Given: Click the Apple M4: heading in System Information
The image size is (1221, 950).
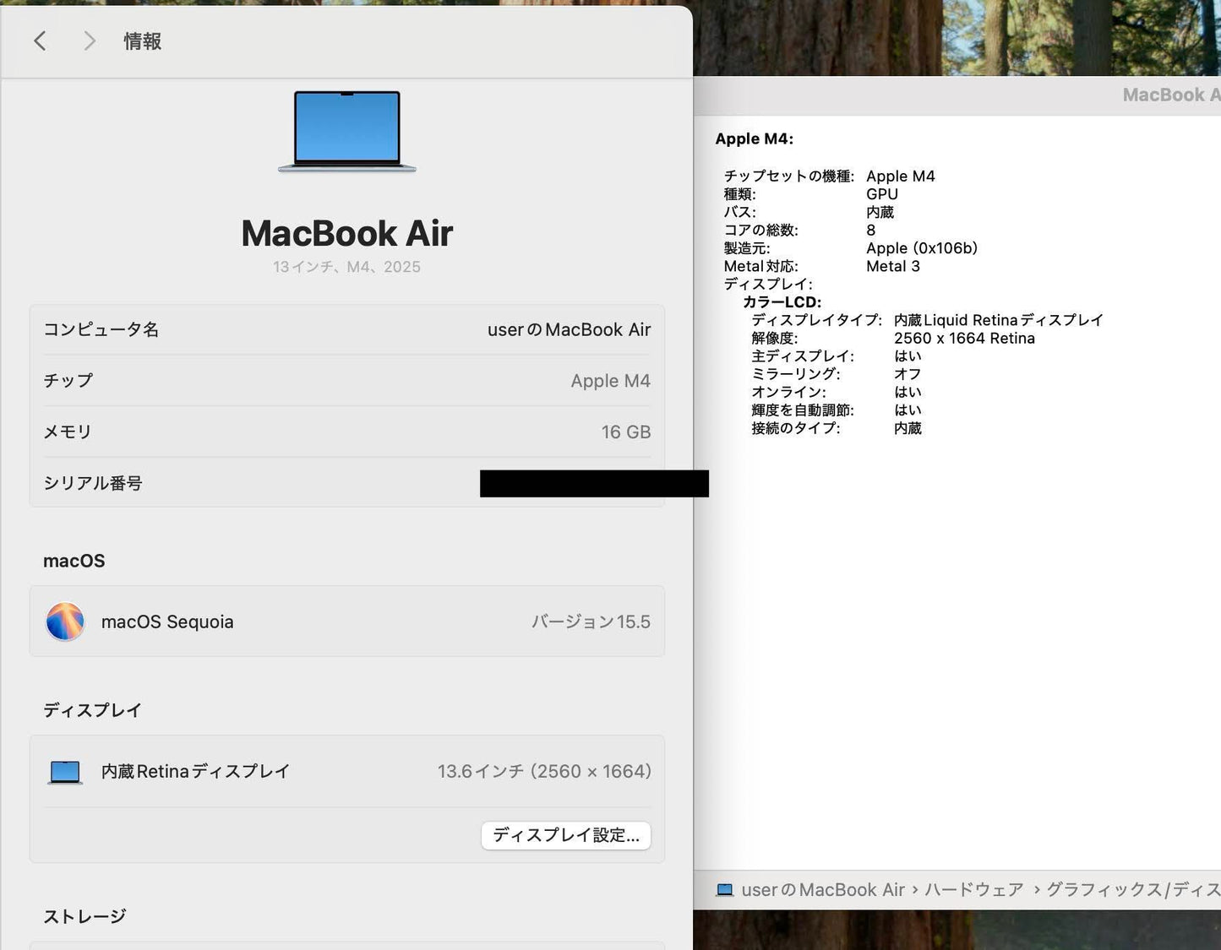Looking at the screenshot, I should click(753, 138).
